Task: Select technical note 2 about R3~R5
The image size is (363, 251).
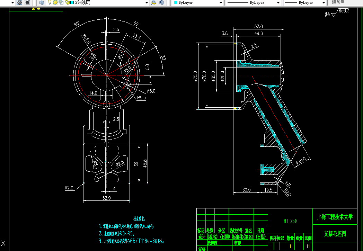Action: (x=116, y=234)
